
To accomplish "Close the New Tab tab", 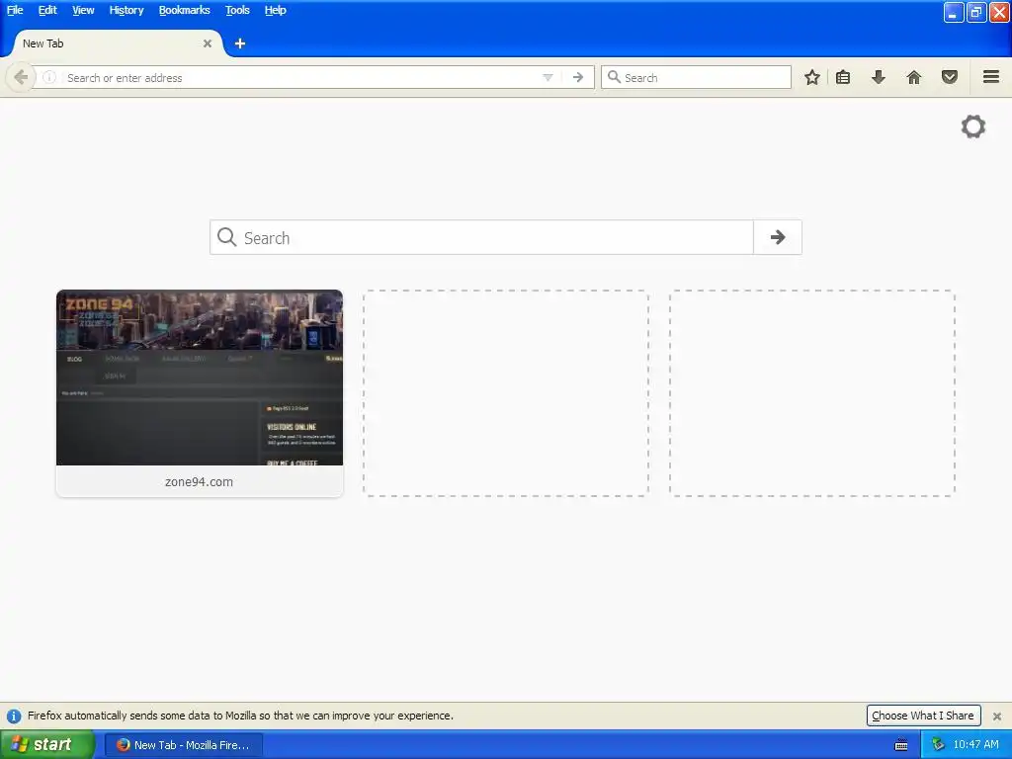I will click(208, 43).
